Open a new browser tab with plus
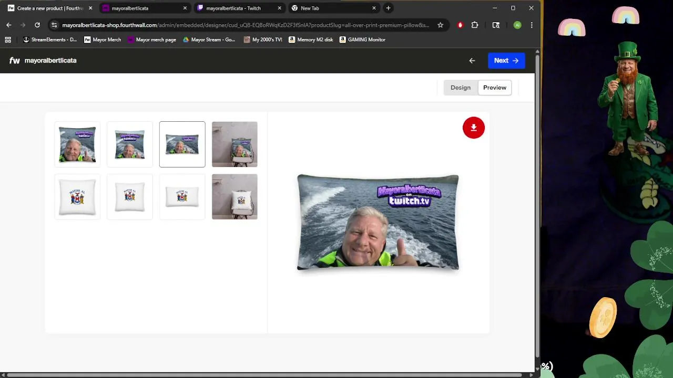 388,8
